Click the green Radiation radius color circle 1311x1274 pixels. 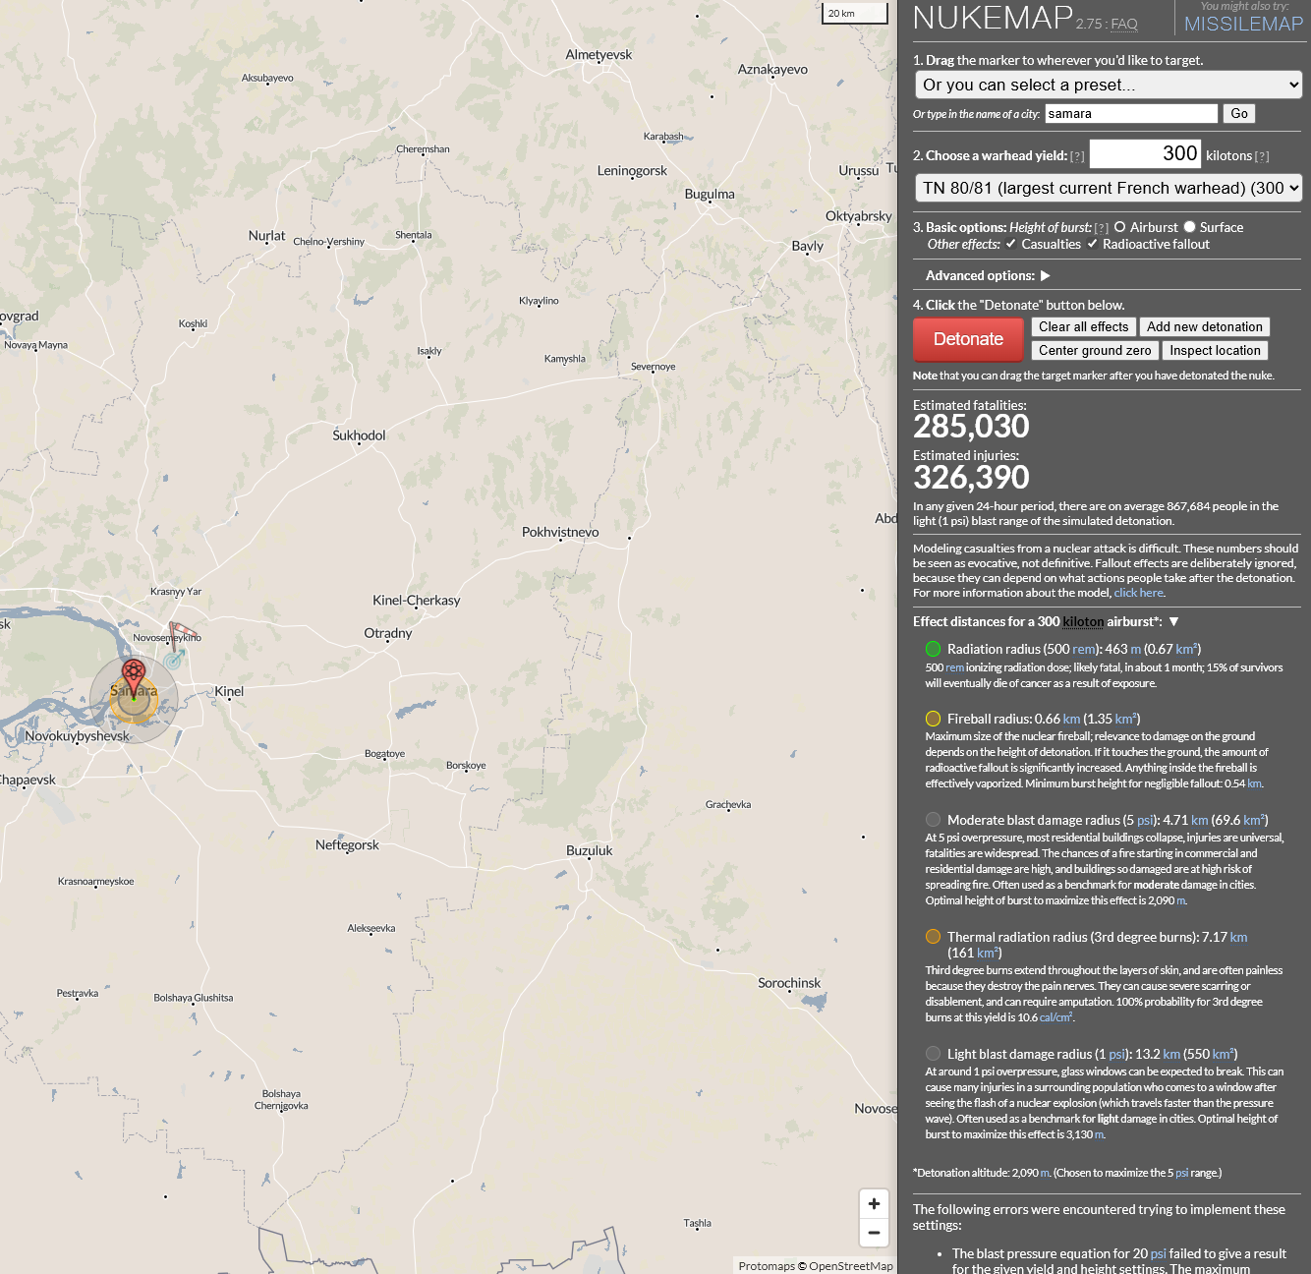click(933, 649)
